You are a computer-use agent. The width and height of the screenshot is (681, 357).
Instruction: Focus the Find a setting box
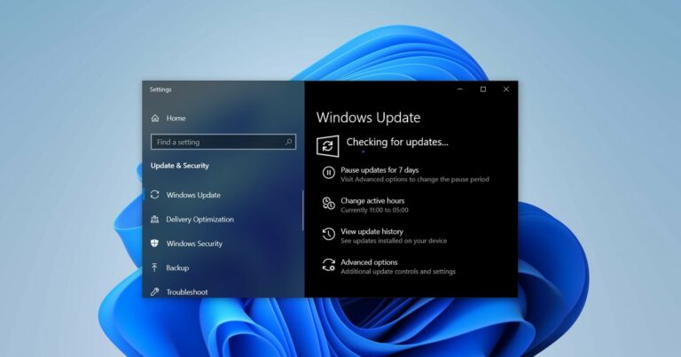pos(223,142)
